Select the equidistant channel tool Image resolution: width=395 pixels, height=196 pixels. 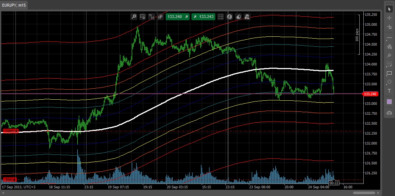click(x=389, y=47)
